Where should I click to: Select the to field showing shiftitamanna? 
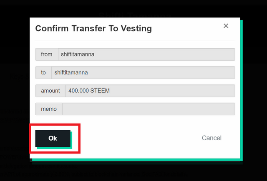pos(143,72)
